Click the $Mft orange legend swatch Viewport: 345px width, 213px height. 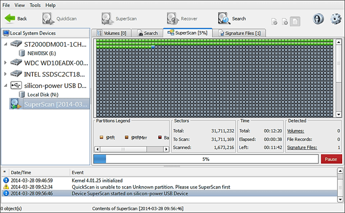100,138
